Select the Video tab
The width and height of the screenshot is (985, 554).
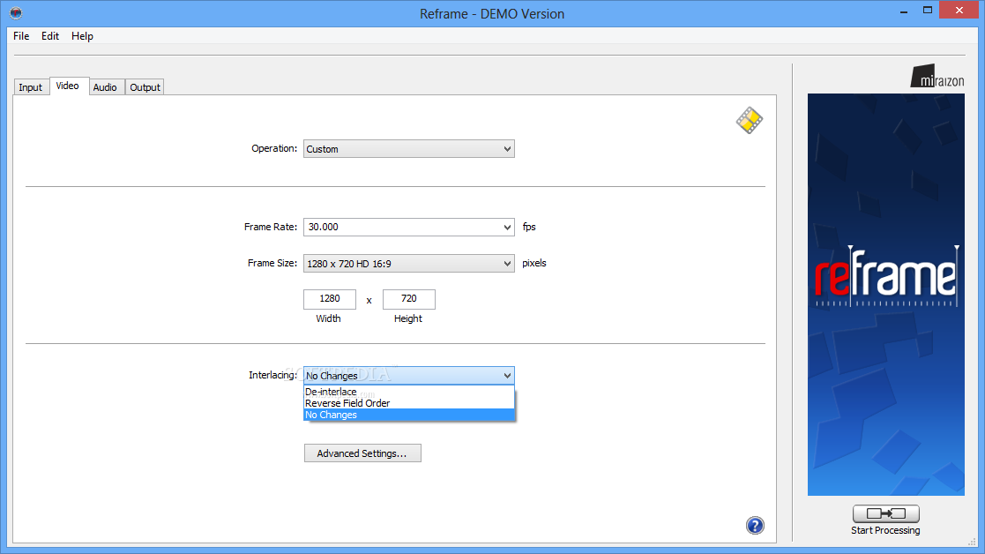tap(68, 86)
